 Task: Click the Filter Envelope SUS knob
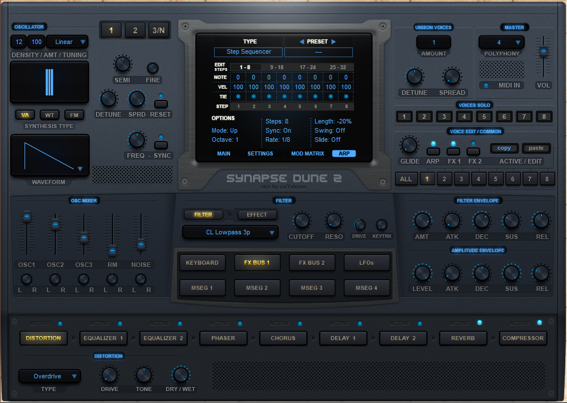(511, 221)
